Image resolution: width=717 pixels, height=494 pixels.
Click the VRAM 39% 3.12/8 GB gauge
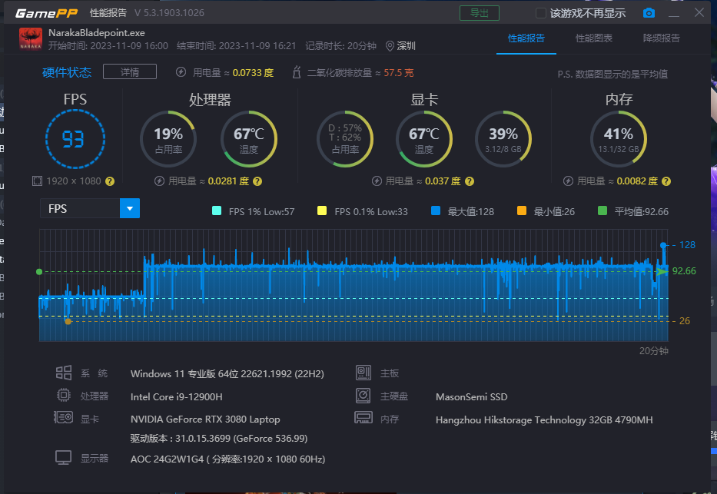pyautogui.click(x=503, y=139)
